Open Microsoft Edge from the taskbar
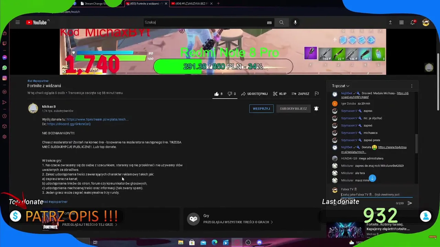 tap(214, 242)
